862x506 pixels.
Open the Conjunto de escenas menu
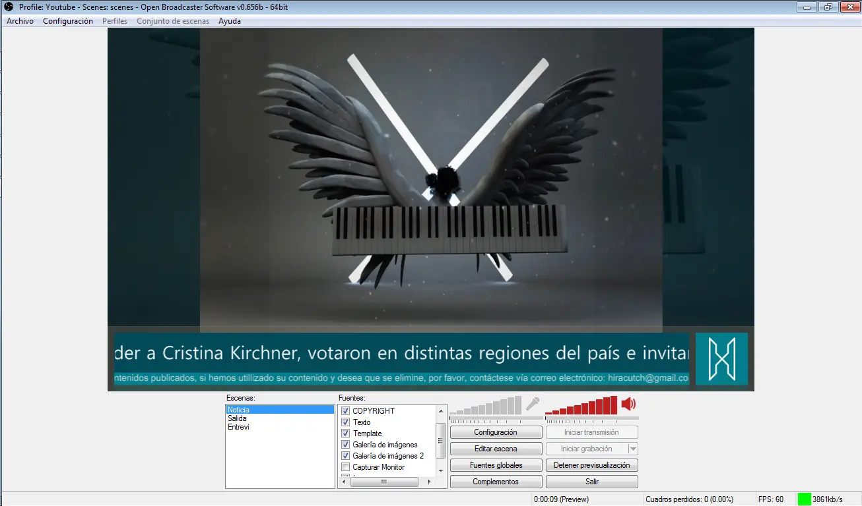[173, 21]
